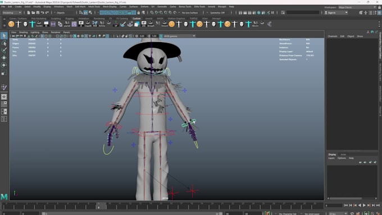Open the viewport Panels menu

(x=66, y=32)
